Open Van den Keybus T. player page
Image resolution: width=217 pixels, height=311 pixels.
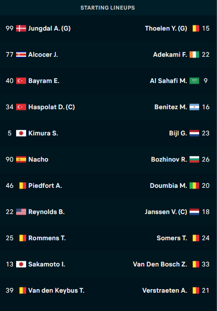(x=56, y=290)
